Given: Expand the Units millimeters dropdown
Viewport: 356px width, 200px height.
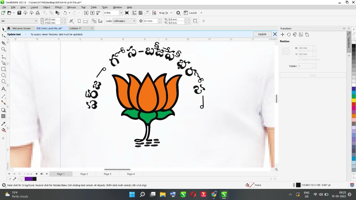Looking at the screenshot, I should [134, 21].
